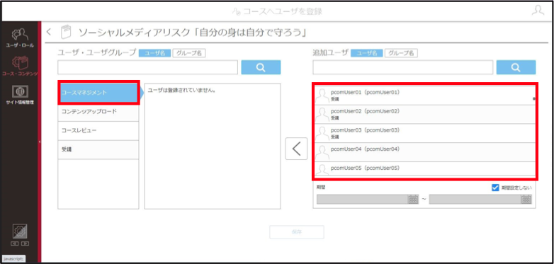Screen dimensions: 554x264
Task: Click the right search magnifier button under 追加ユーザ
Action: [516, 67]
